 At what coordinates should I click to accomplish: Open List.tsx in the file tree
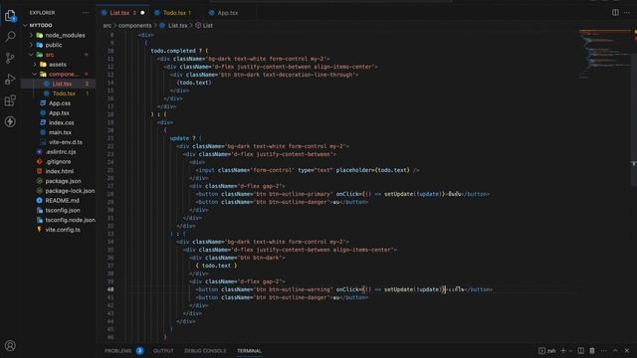[58, 84]
